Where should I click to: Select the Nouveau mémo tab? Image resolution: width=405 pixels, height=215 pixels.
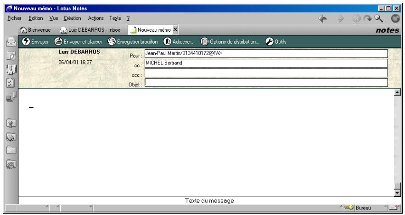[151, 30]
